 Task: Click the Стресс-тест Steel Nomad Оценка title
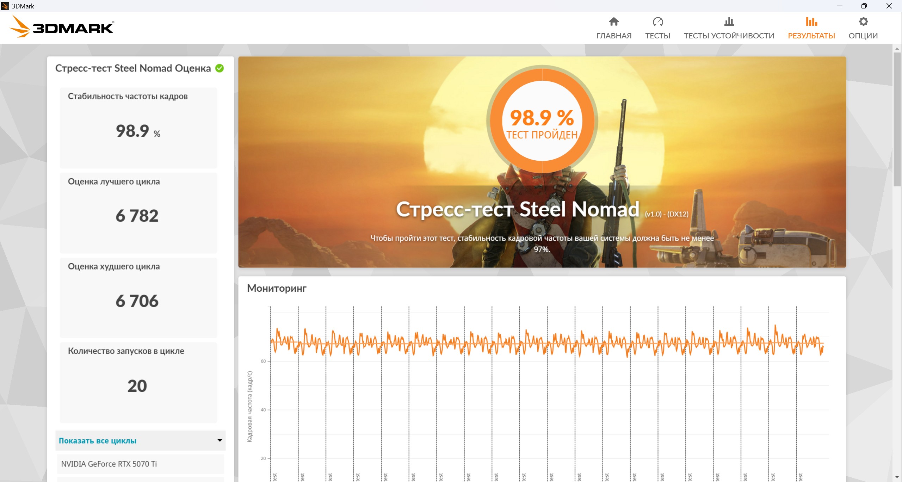pyautogui.click(x=133, y=68)
